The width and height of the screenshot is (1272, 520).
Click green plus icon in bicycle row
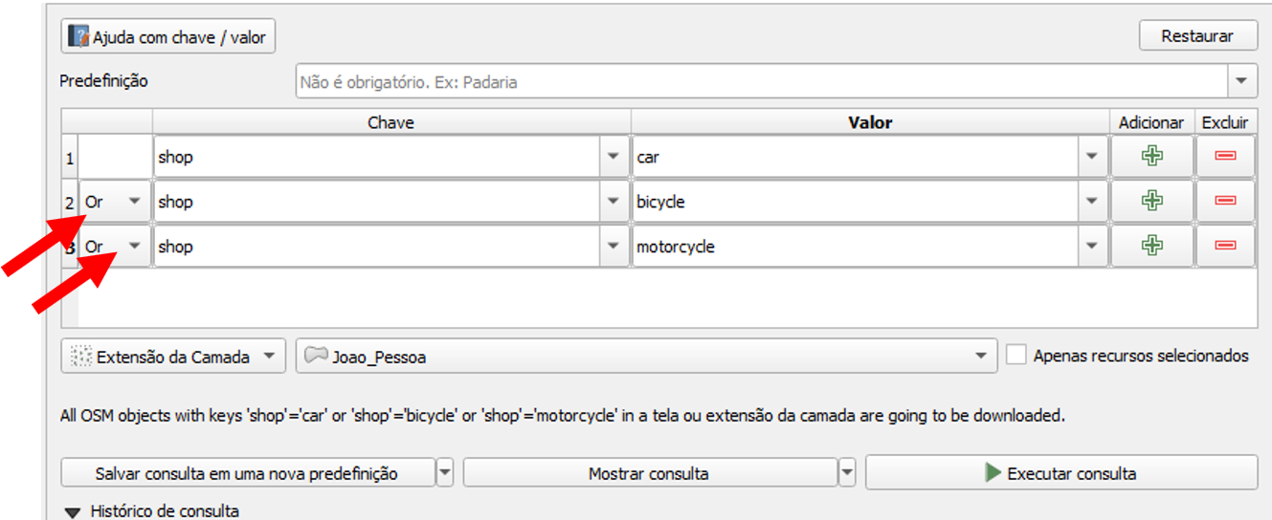[x=1152, y=201]
